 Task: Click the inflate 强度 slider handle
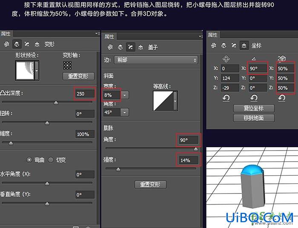coord(118,169)
